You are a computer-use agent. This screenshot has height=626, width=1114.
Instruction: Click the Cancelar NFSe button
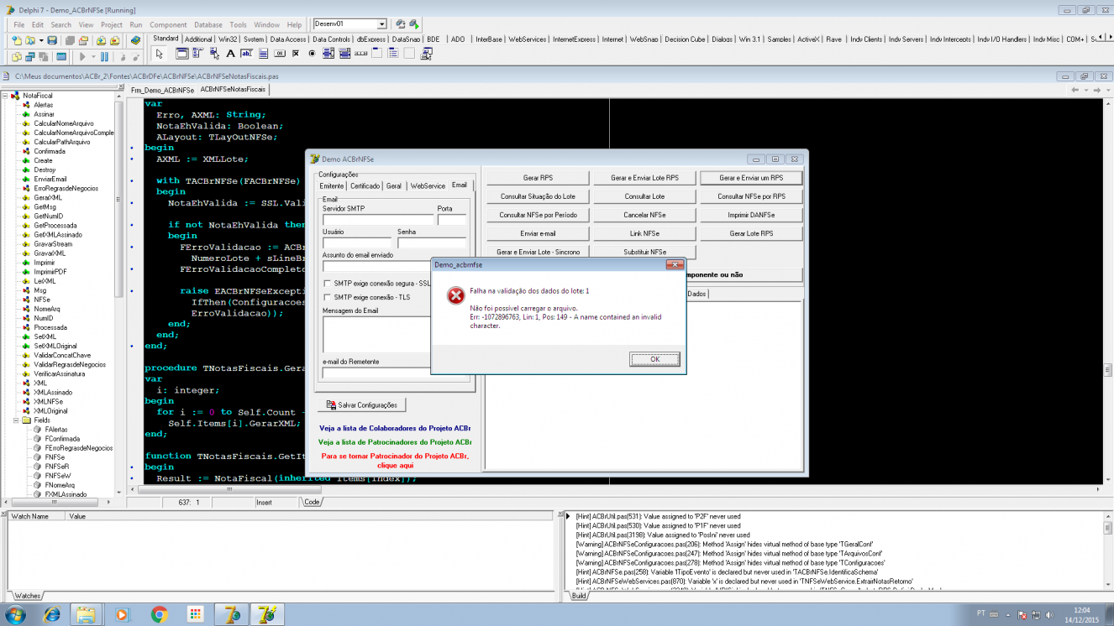[x=645, y=215]
